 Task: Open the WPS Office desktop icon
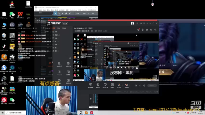click(x=20, y=15)
